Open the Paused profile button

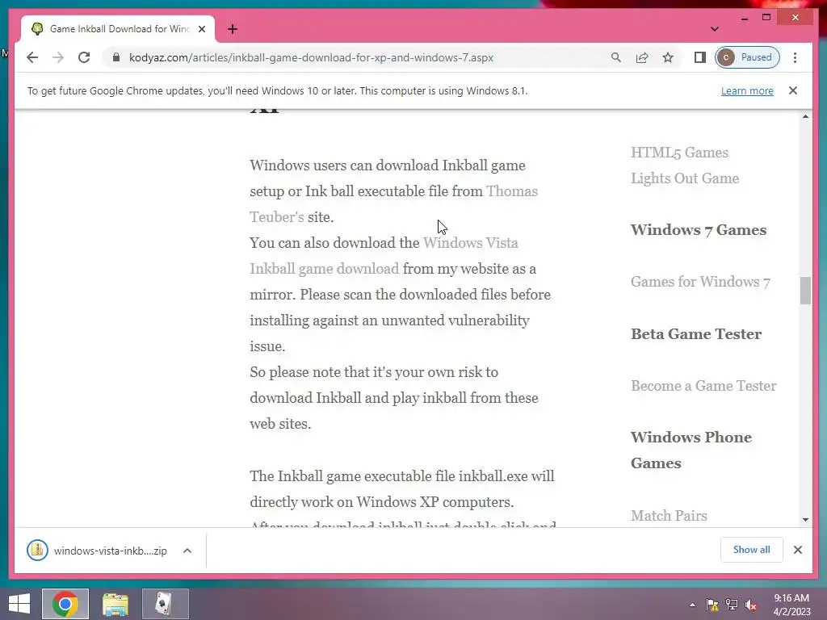[x=747, y=57]
